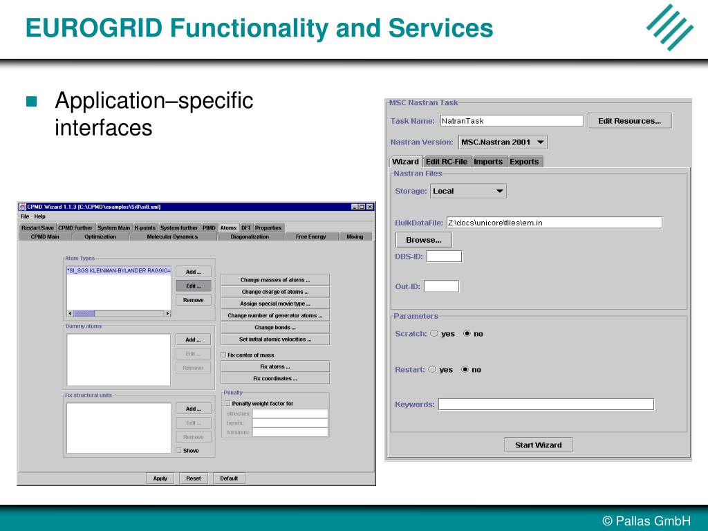The width and height of the screenshot is (708, 531).
Task: Click the CPMD Wizard title bar icon
Action: 23,207
